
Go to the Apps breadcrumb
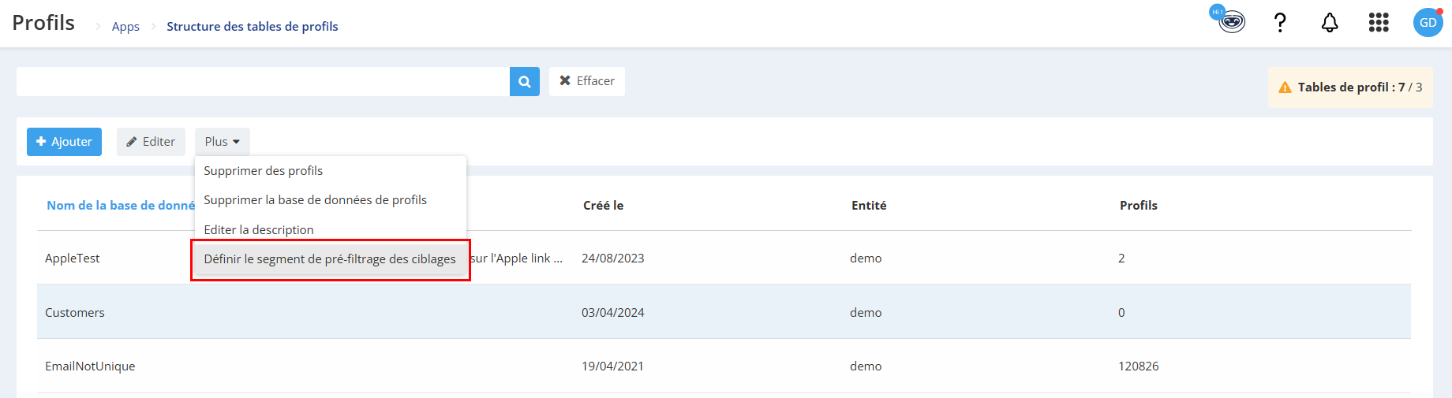(x=125, y=26)
